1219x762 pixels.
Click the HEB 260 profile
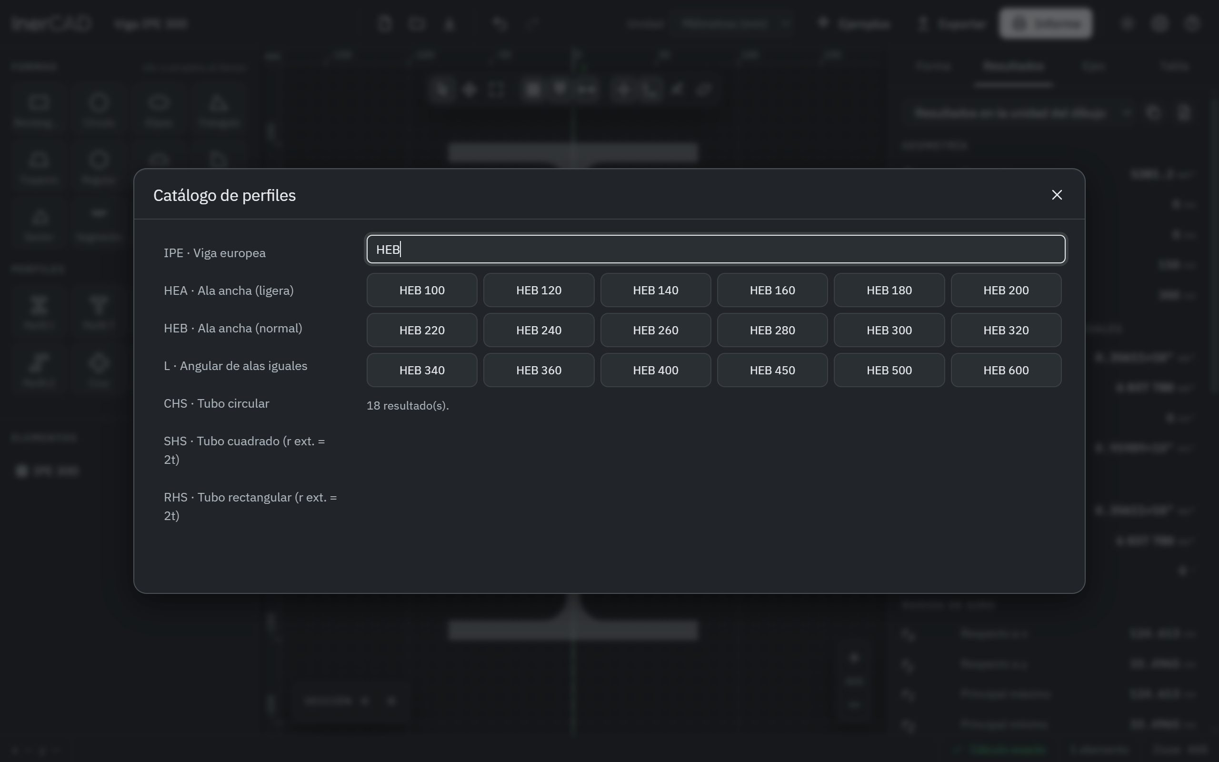656,330
